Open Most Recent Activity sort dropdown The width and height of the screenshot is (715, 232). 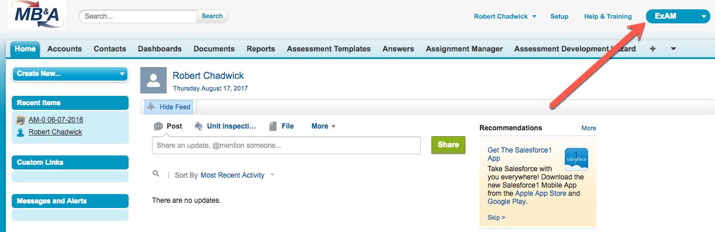[x=237, y=175]
